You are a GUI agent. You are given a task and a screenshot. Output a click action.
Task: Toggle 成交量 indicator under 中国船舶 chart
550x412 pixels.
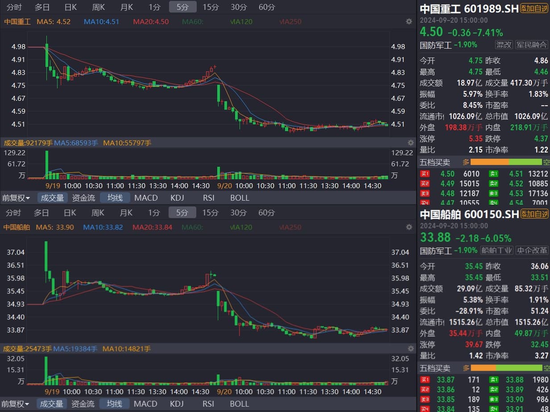coord(52,404)
